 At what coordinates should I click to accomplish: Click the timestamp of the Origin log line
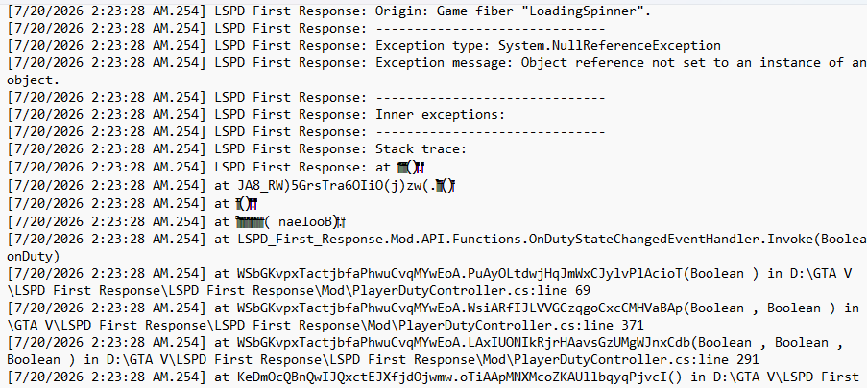point(107,11)
